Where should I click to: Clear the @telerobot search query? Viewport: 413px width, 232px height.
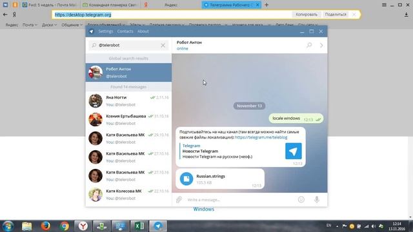(163, 45)
